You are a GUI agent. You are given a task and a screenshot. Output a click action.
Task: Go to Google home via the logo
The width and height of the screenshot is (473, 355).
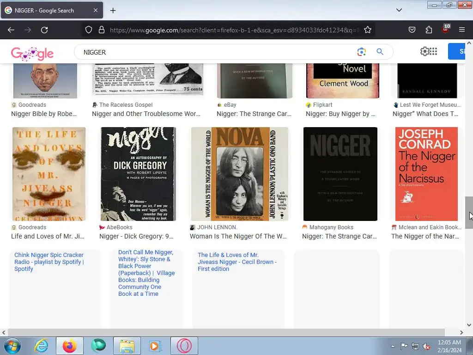32,54
